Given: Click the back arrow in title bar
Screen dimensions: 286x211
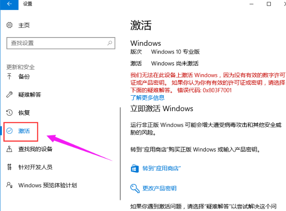Looking at the screenshot, I should [x=9, y=4].
